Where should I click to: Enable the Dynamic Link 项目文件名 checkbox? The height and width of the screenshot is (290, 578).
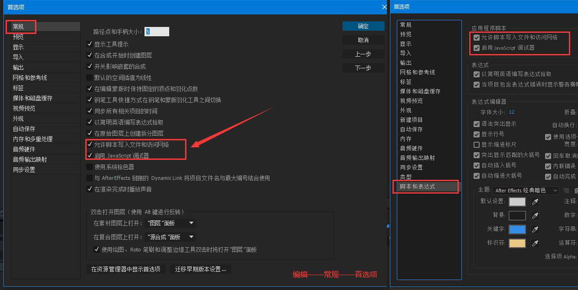click(x=90, y=178)
